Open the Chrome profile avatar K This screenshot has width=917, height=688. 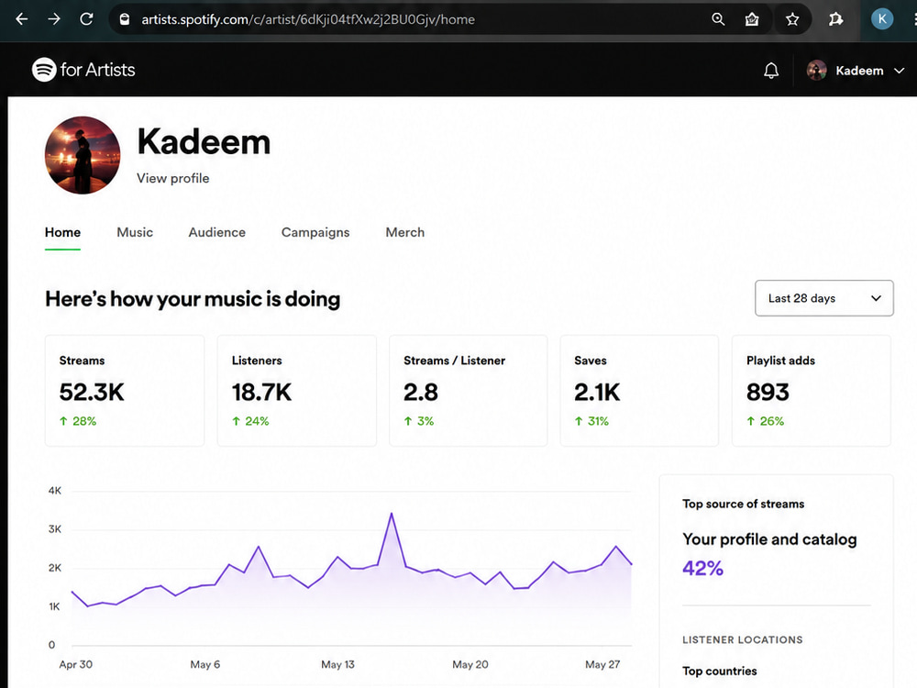[x=882, y=19]
